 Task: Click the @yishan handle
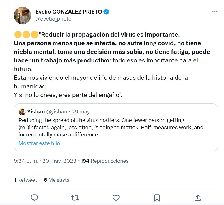point(57,111)
